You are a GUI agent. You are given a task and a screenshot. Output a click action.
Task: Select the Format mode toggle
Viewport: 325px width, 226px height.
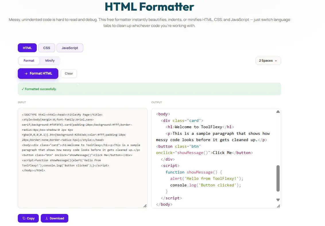coord(29,61)
